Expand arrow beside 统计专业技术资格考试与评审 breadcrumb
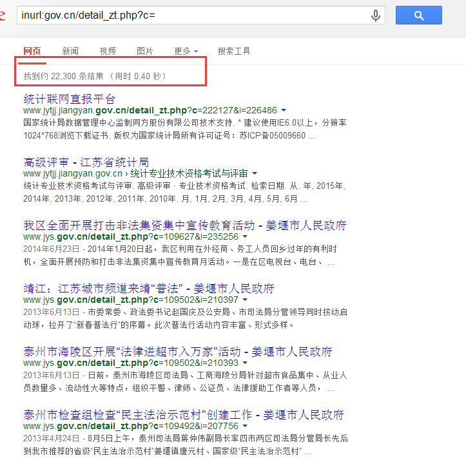Viewport: 466px width, 460px height. tap(255, 173)
